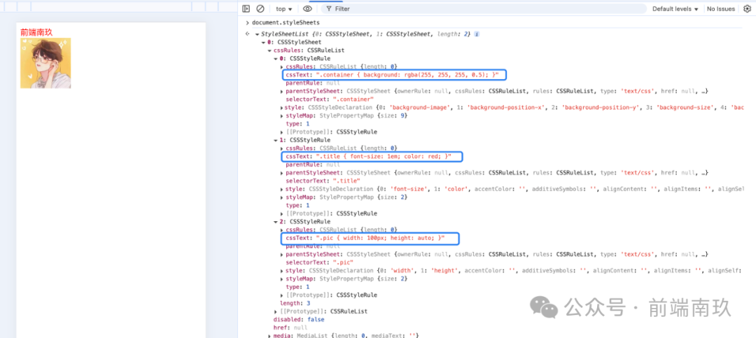Select the .pic cssText value
Viewport: 756px width, 338px height.
tap(381, 238)
